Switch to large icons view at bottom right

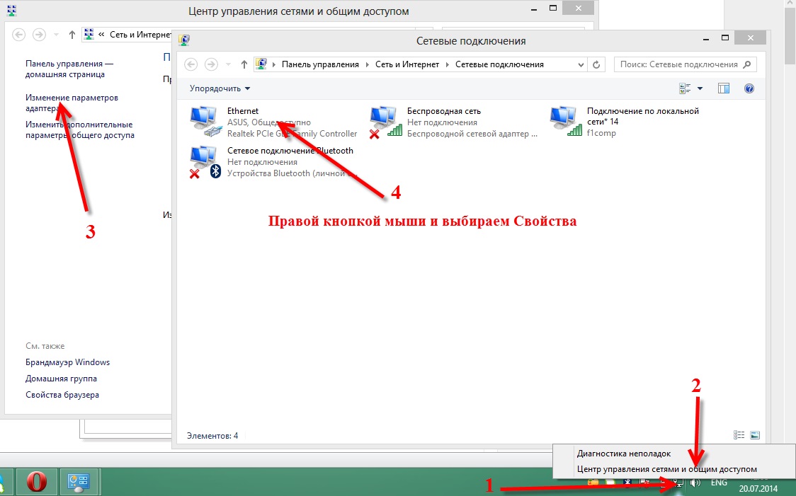(x=755, y=435)
